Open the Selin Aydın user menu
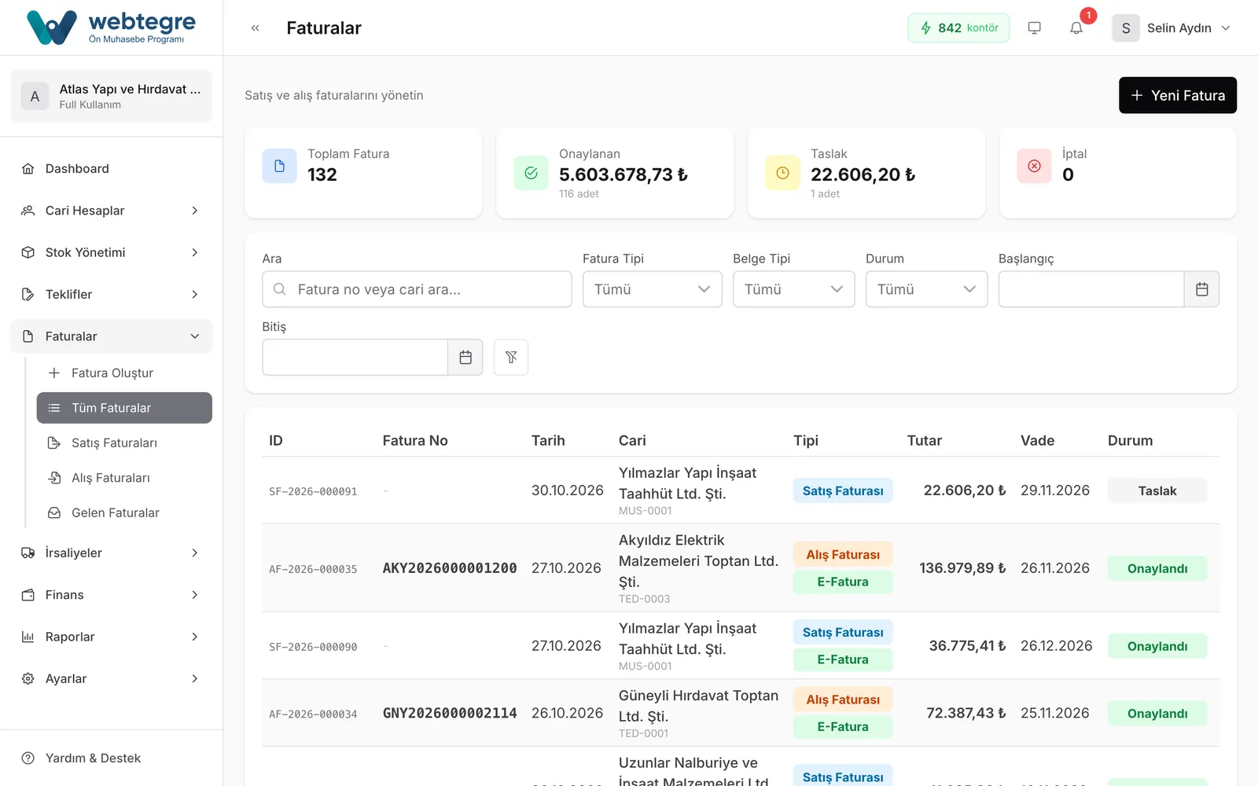The image size is (1258, 786). 1172,28
